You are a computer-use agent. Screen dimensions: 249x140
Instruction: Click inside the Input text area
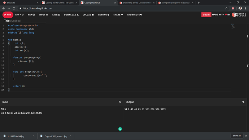coord(61,119)
